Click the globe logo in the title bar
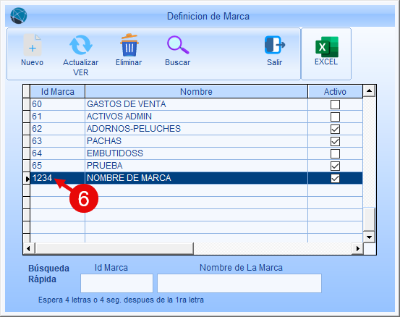The width and height of the screenshot is (400, 317). (19, 16)
